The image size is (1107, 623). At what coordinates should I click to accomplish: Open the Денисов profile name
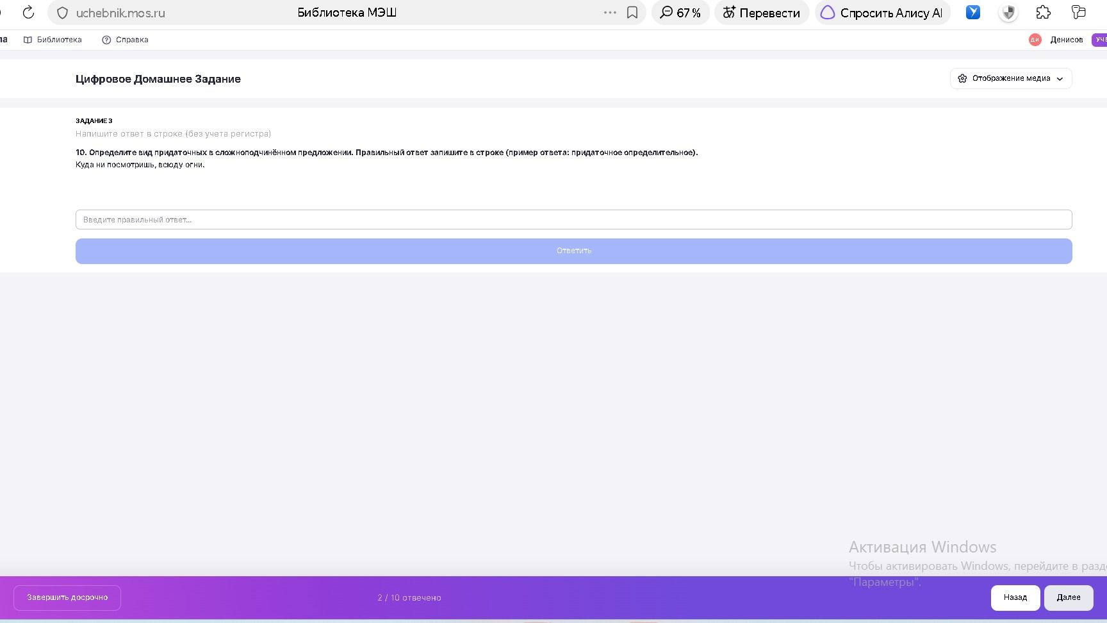pos(1067,40)
